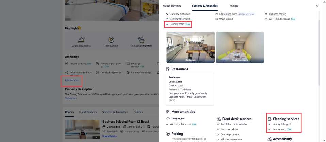The height and width of the screenshot is (142, 326).
Task: Open the Restaurant photo thumbnail
Action: [x=191, y=47]
